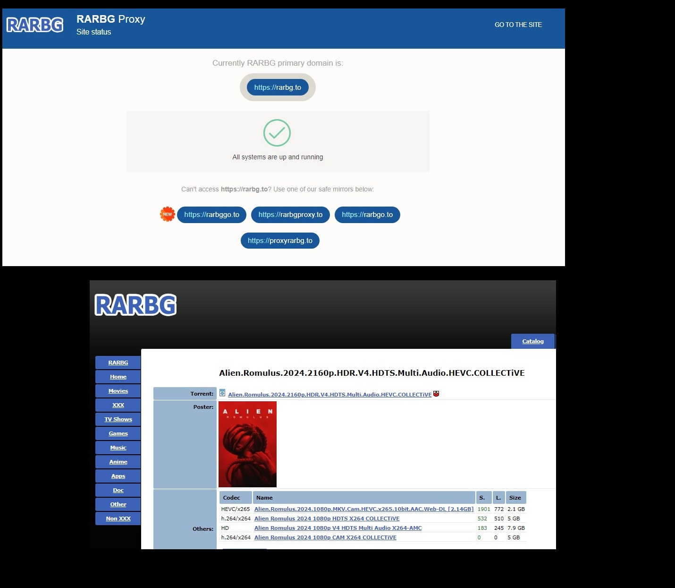Click the 1901 seeders value

click(484, 509)
